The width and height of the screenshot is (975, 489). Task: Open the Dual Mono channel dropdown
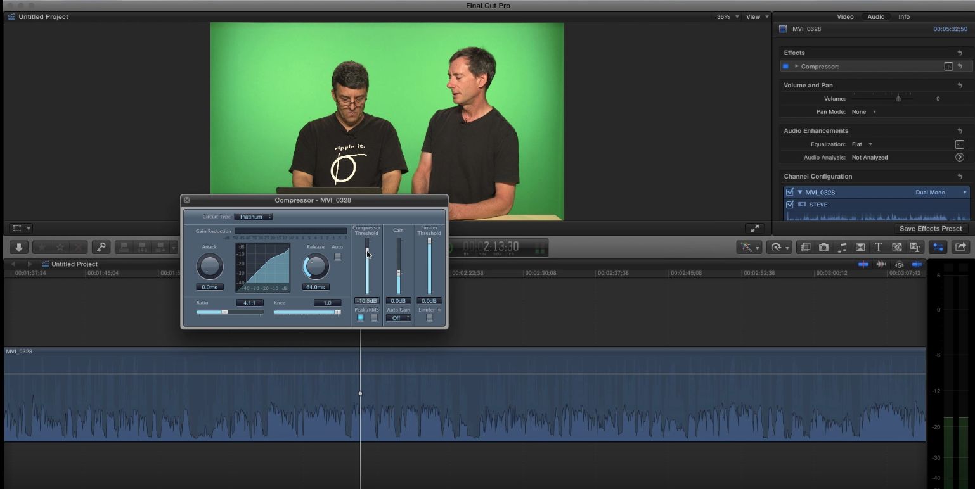click(941, 192)
